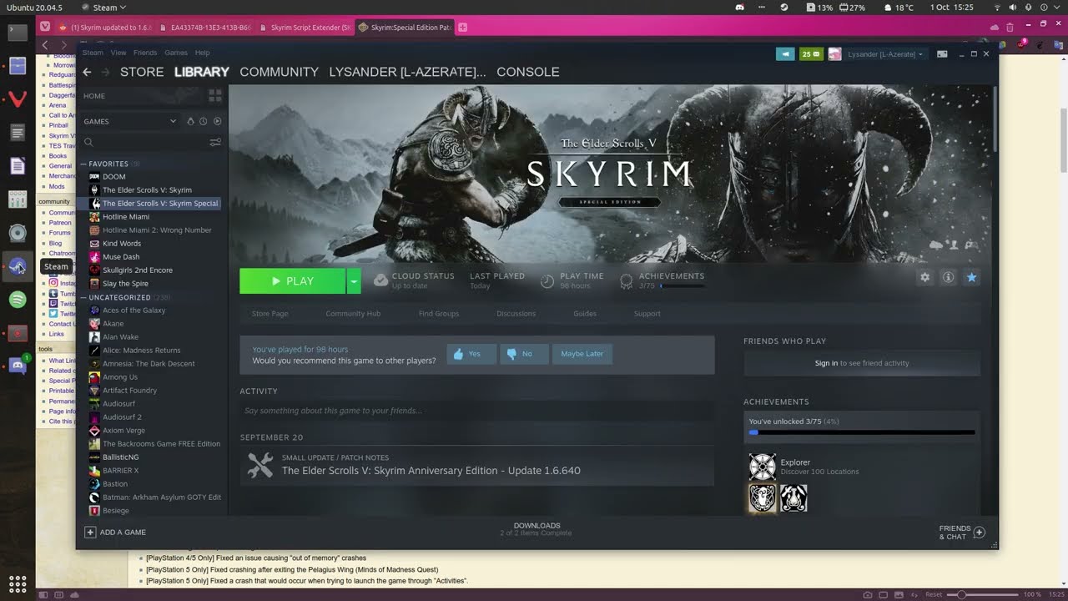Screen dimensions: 1068x601
Task: Open the STORE section
Action: click(x=142, y=72)
